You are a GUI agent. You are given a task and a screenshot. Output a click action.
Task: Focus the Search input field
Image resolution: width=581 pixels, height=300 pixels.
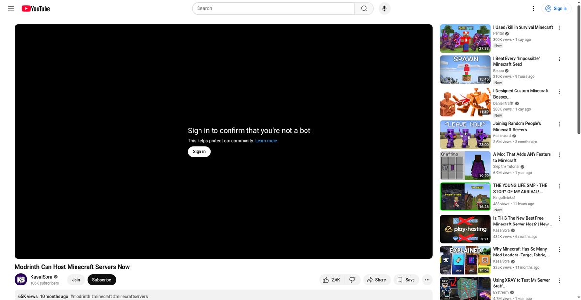(274, 8)
